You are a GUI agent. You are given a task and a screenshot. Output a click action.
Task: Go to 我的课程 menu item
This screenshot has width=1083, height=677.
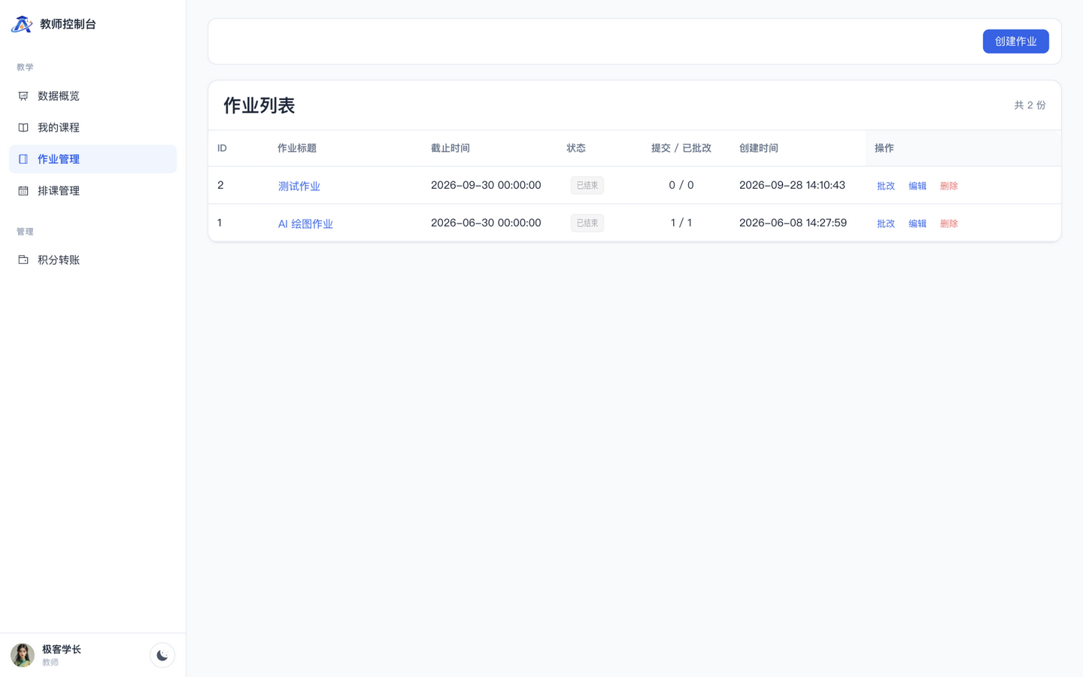pyautogui.click(x=93, y=128)
